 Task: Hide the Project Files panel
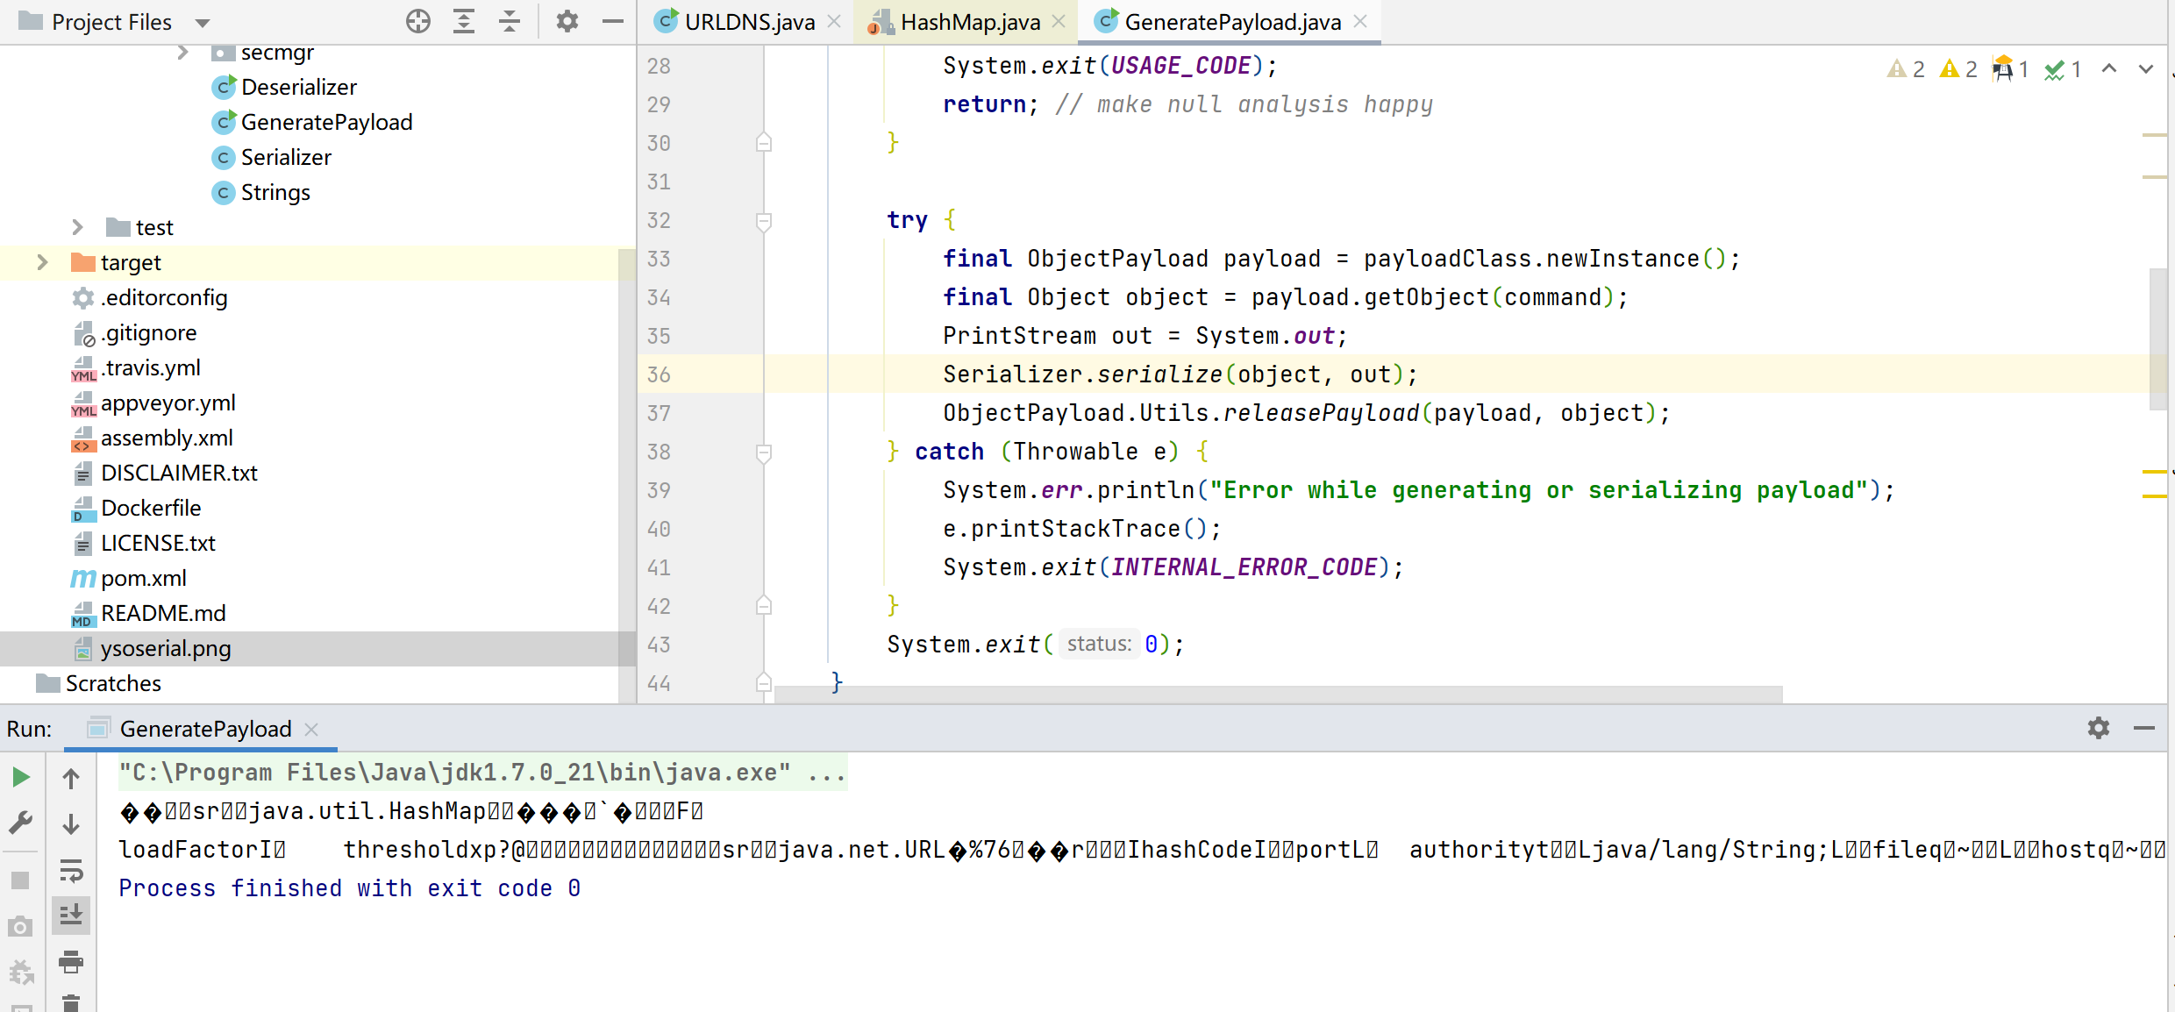(613, 21)
